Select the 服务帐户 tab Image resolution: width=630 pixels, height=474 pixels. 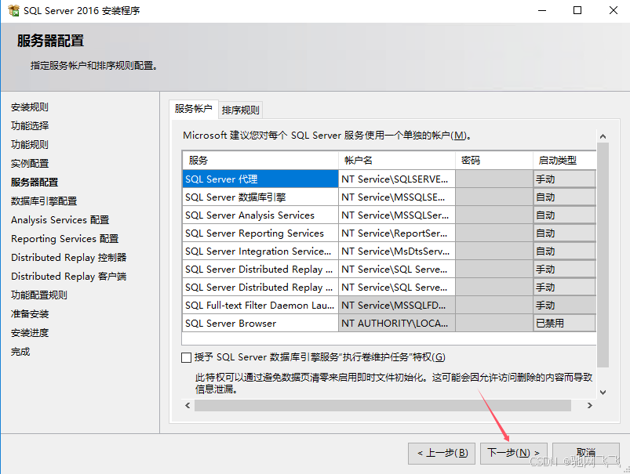pos(193,109)
